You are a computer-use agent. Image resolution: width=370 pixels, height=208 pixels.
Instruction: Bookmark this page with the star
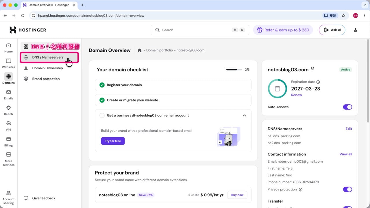click(343, 16)
